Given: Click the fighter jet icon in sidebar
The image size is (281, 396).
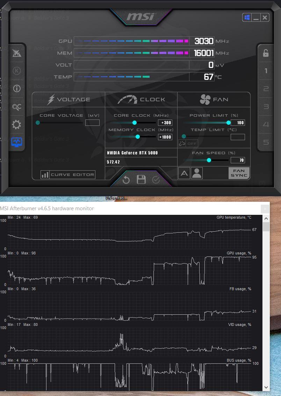Looking at the screenshot, I should (16, 53).
